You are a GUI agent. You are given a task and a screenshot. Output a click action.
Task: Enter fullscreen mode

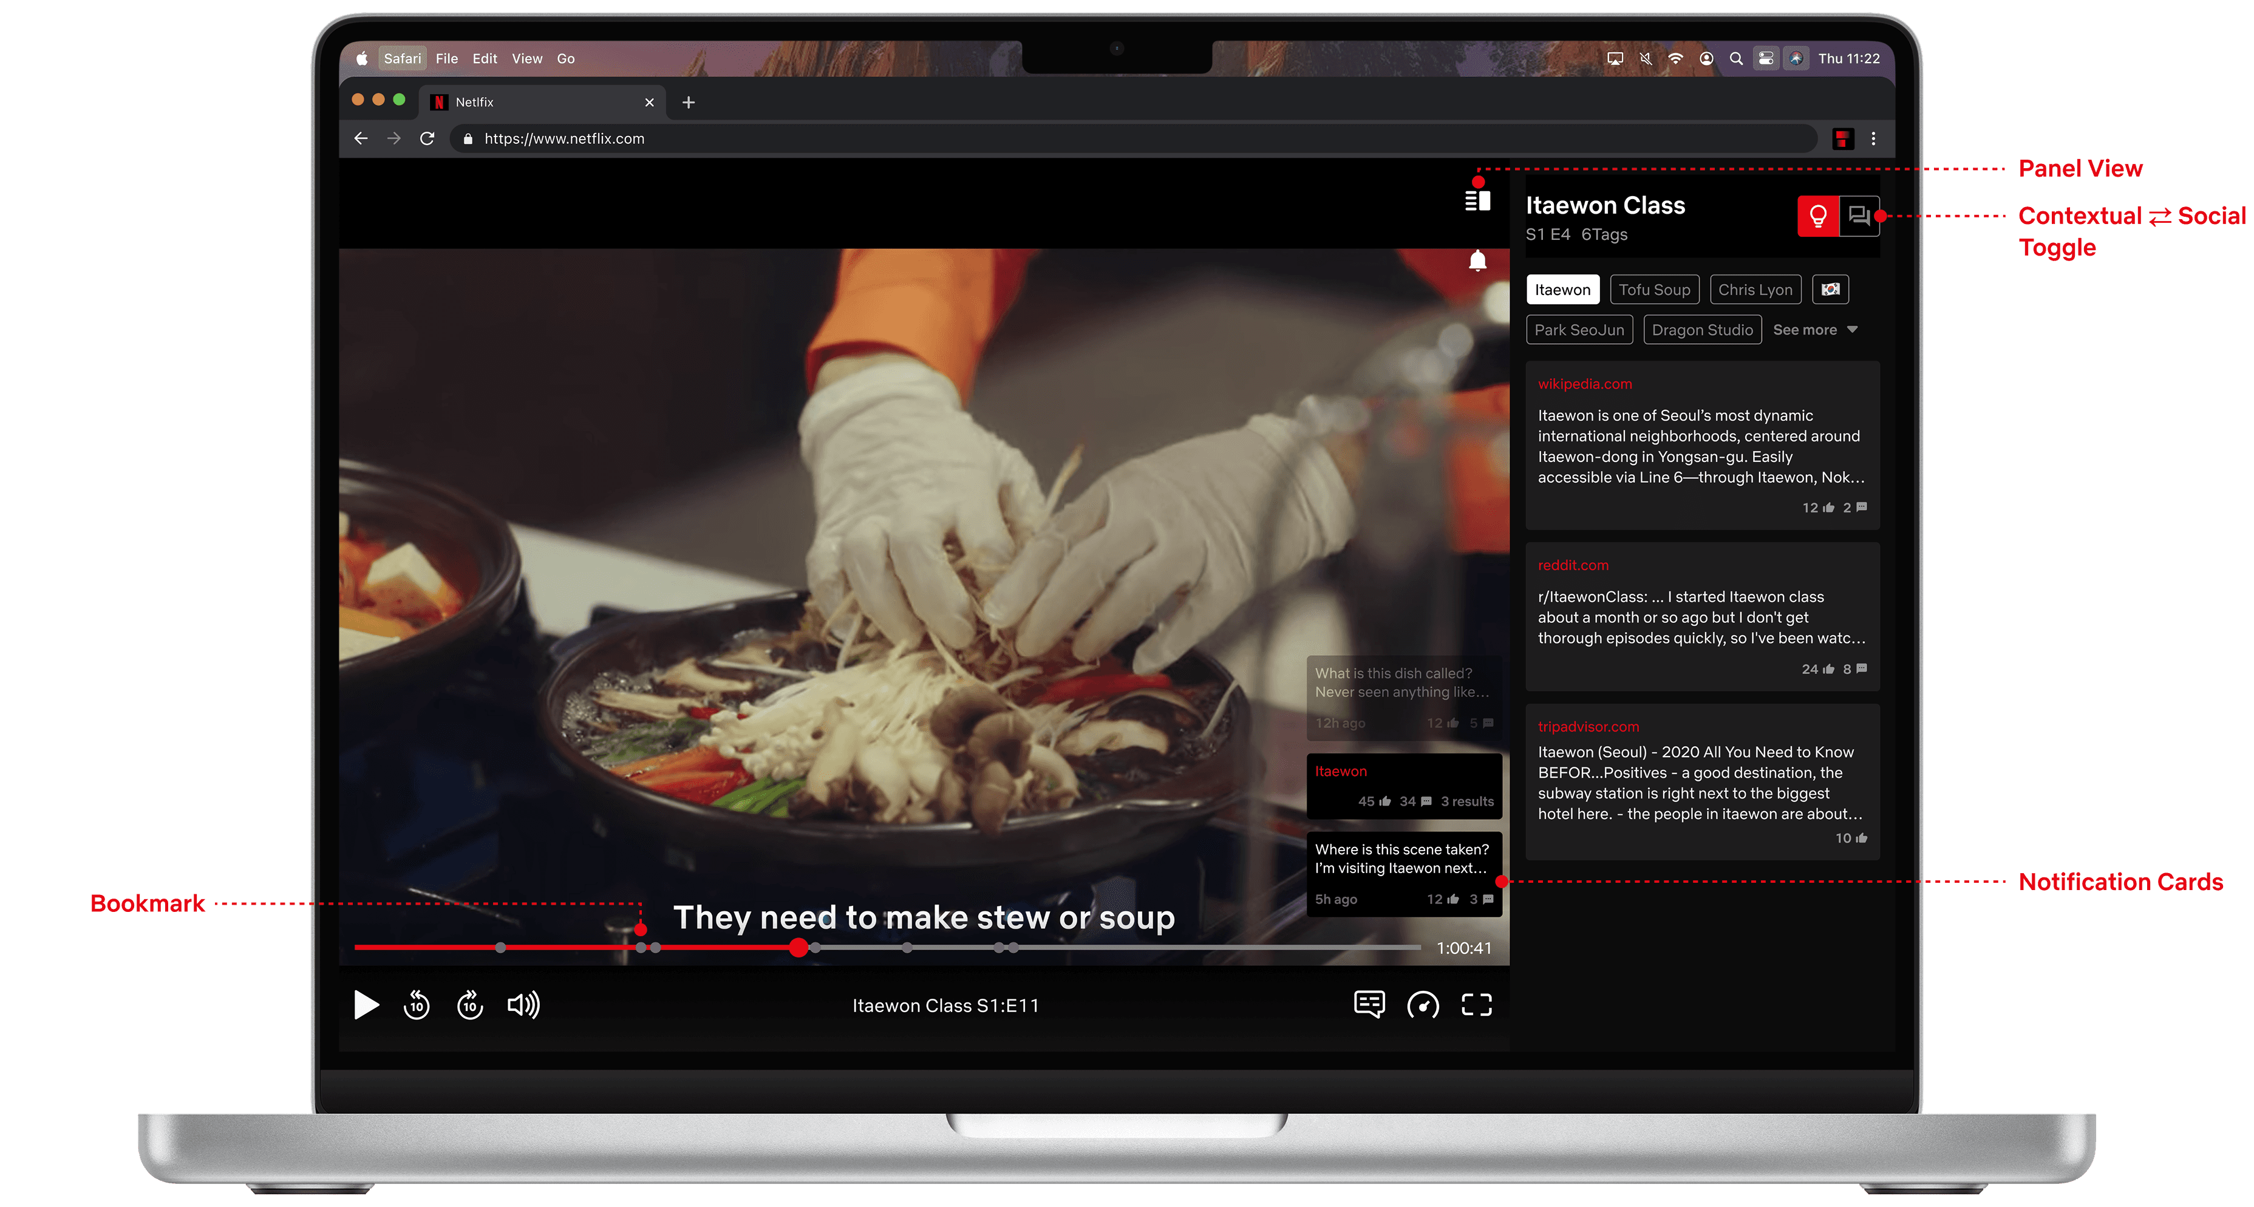click(x=1476, y=1005)
